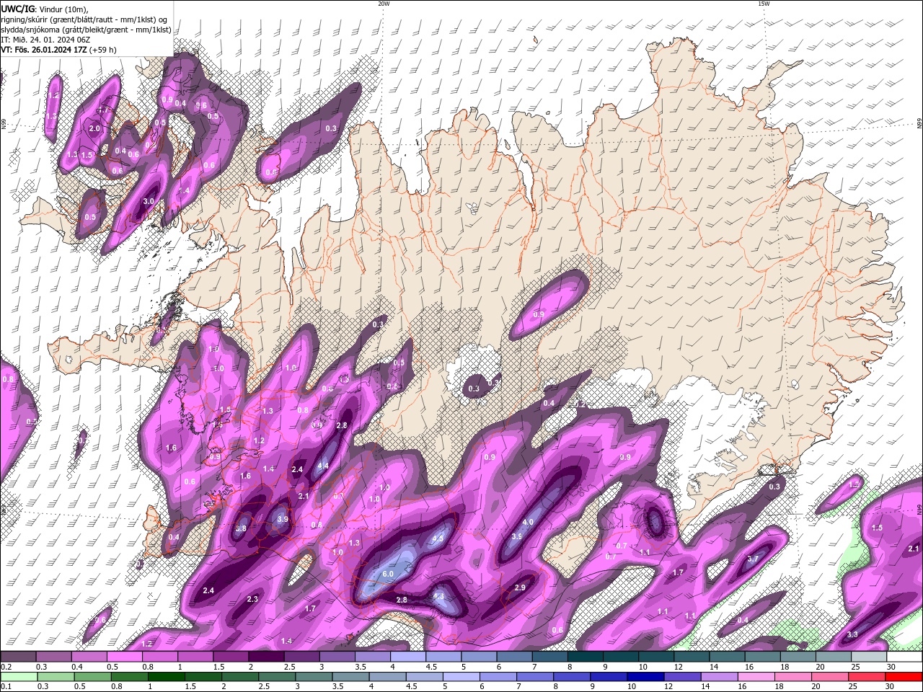Pick the lavender swatch between upper-row 4 and 4.5
The image size is (923, 692).
408,657
